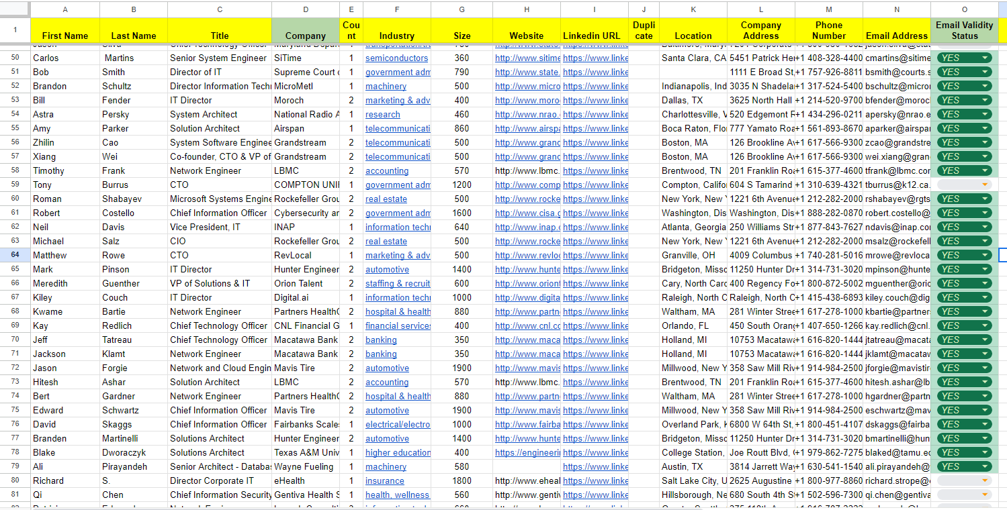Select the Senior System Engineer title cell

click(x=220, y=58)
